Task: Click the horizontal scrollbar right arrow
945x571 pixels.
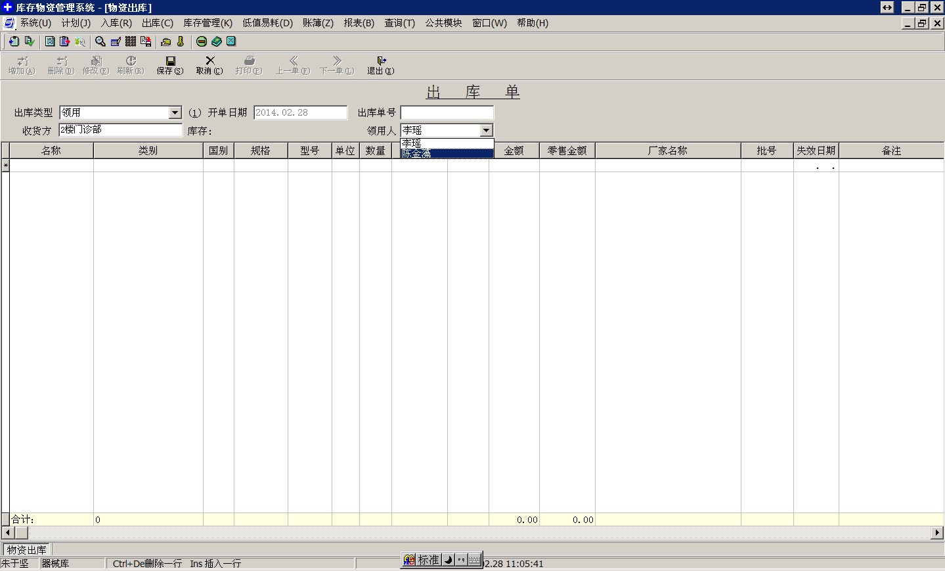Action: pyautogui.click(x=937, y=532)
